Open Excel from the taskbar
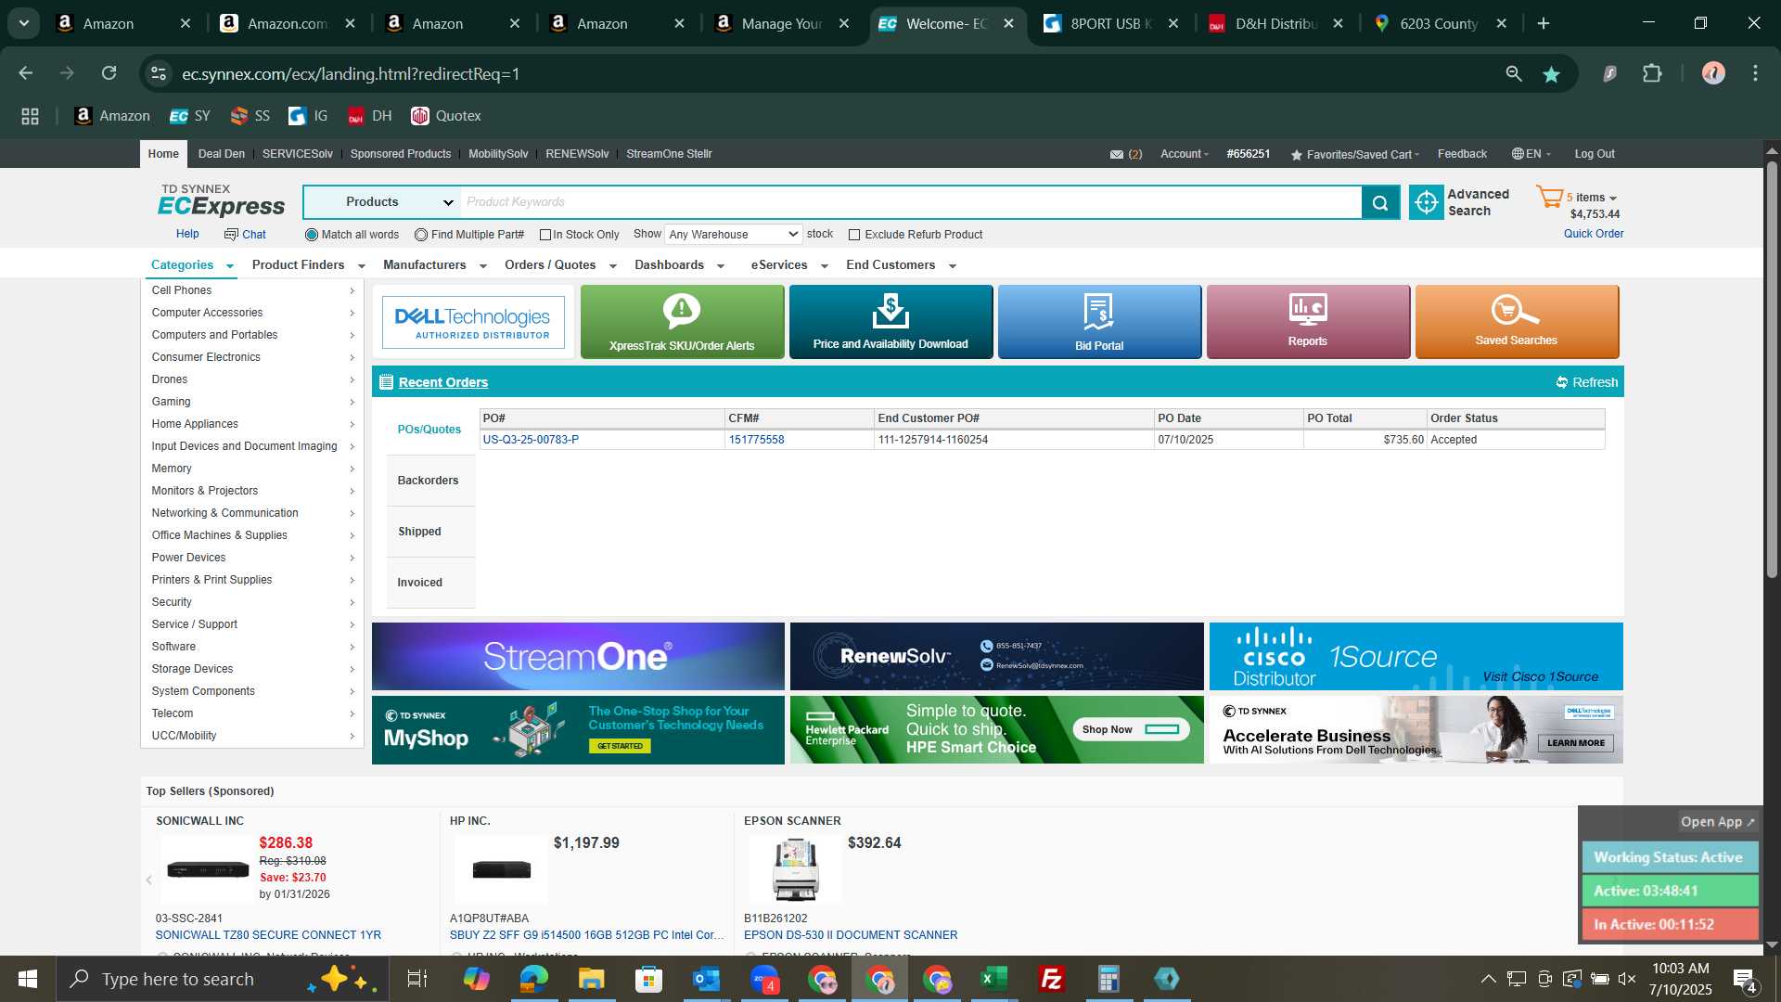This screenshot has height=1002, width=1781. (x=993, y=979)
